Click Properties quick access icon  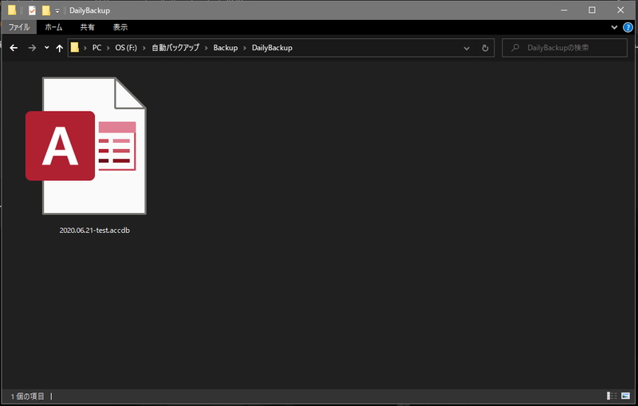click(x=32, y=10)
